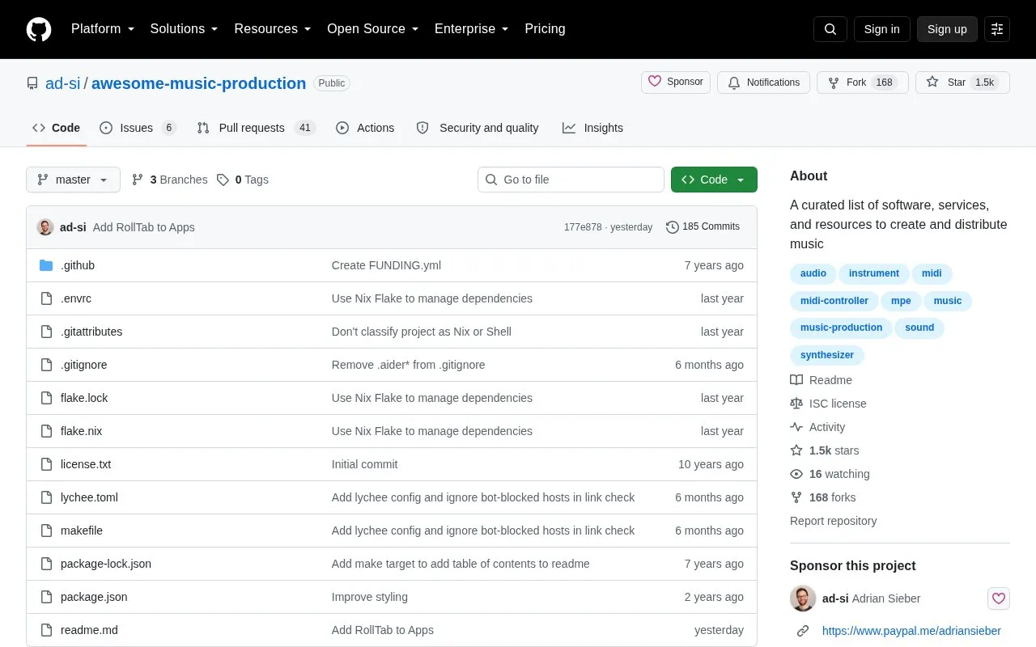1036x647 pixels.
Task: Switch to the Issues tab
Action: (x=138, y=128)
